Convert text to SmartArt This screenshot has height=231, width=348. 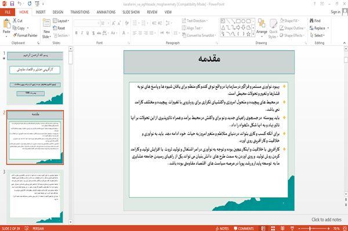(198, 35)
